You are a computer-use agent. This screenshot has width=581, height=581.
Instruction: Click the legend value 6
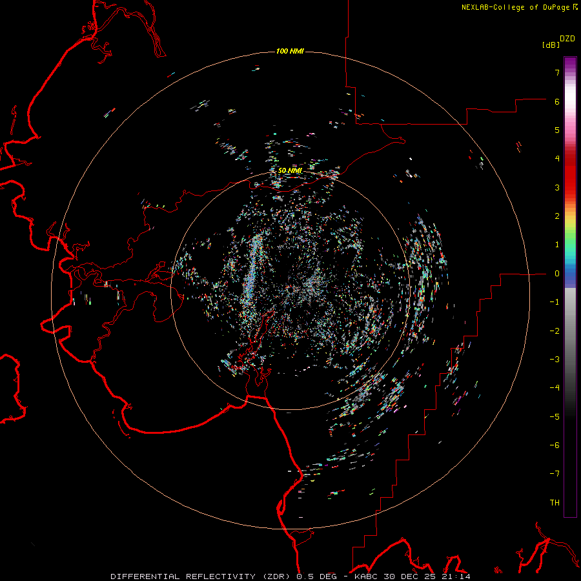pos(557,101)
